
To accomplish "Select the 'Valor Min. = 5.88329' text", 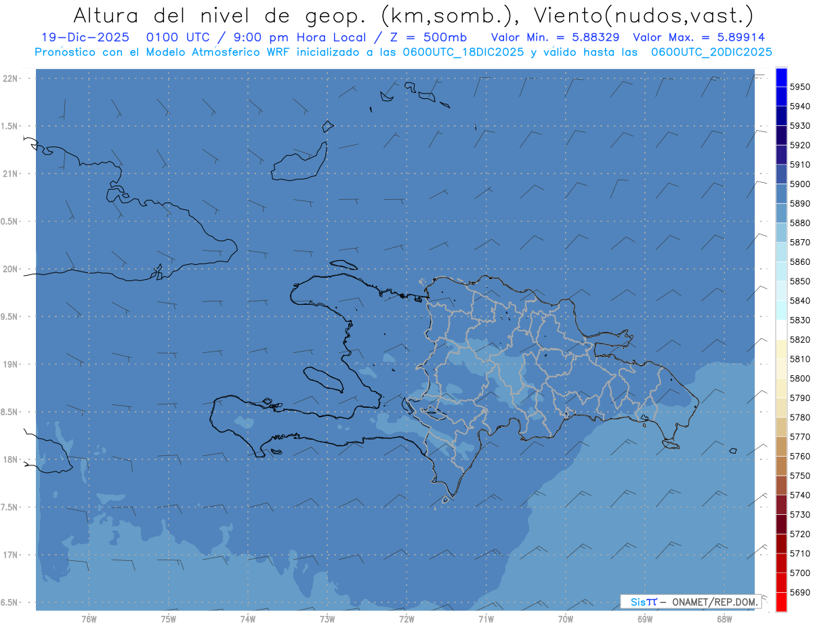I will click(x=555, y=37).
